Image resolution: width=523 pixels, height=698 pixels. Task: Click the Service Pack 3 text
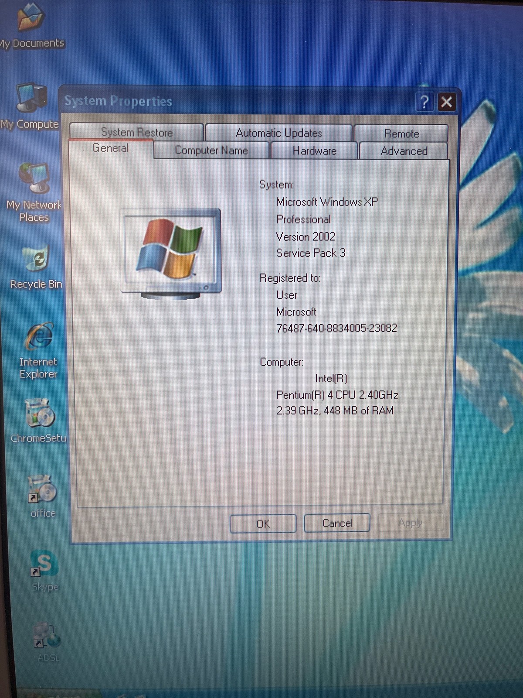pos(311,253)
